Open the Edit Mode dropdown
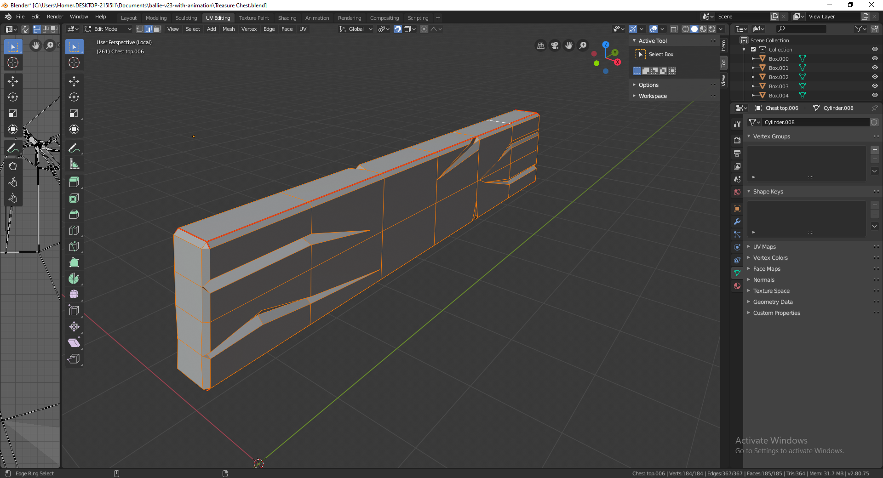Image resolution: width=883 pixels, height=478 pixels. click(x=109, y=29)
